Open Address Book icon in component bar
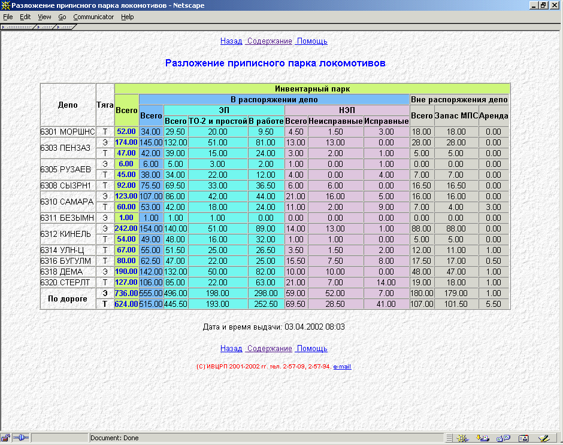Image resolution: width=563 pixels, height=445 pixels. pos(523,438)
